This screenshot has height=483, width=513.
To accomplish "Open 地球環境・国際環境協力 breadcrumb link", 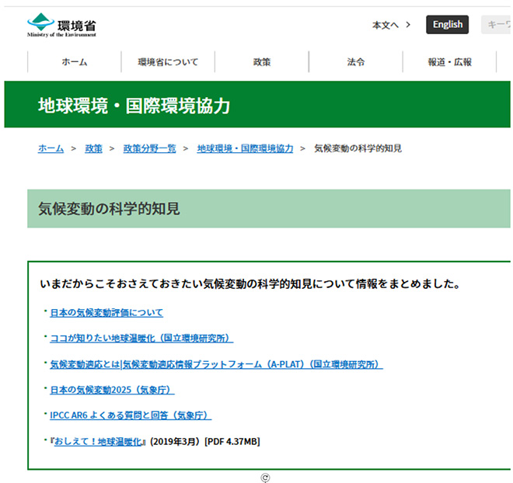I will pos(245,148).
